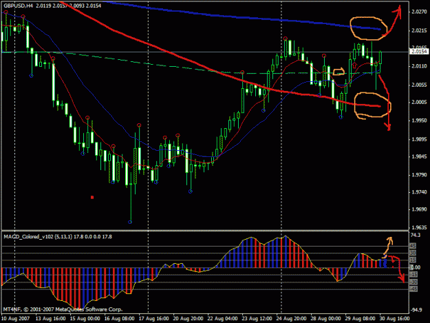Screen dimensions: 430x323
Task: Click the 1.9790 price axis label
Action: click(419, 175)
